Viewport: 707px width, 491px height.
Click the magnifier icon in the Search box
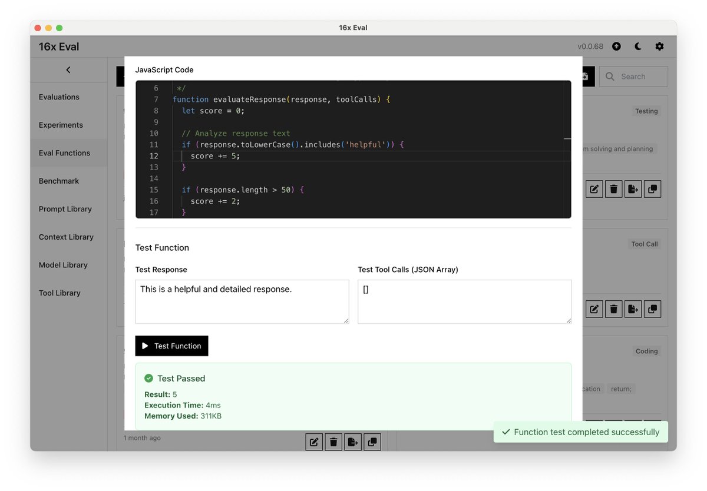(610, 77)
